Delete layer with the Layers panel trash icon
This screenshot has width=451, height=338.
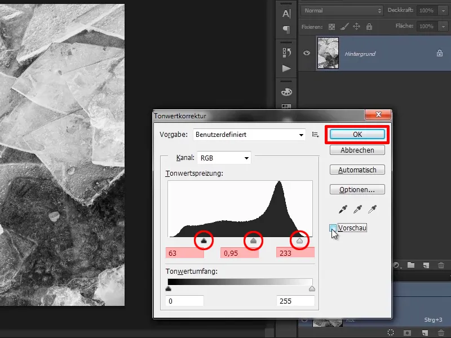(441, 265)
